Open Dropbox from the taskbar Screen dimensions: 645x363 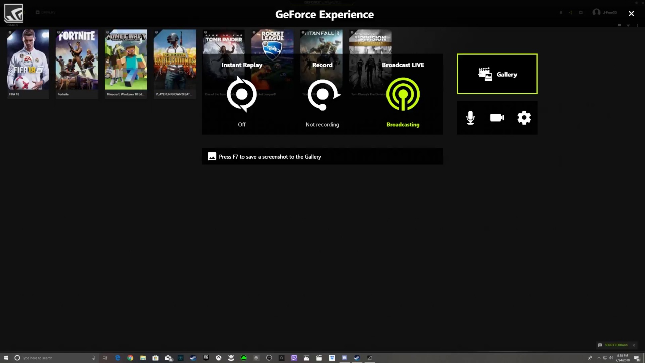tap(332, 358)
